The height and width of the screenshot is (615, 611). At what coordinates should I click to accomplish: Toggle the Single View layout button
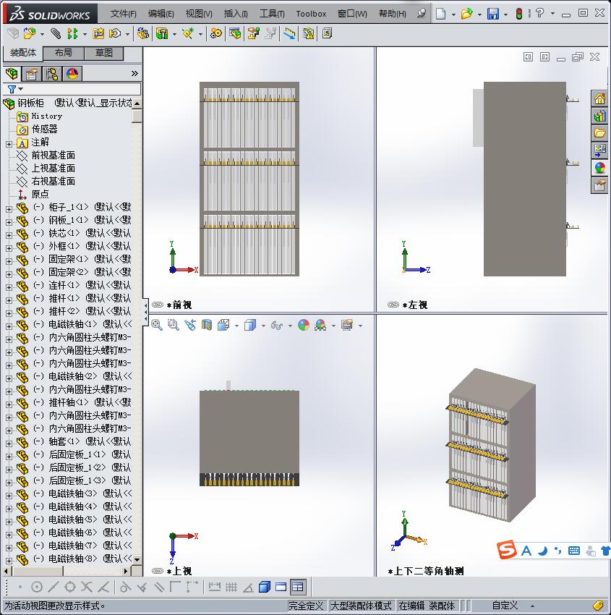pyautogui.click(x=281, y=588)
